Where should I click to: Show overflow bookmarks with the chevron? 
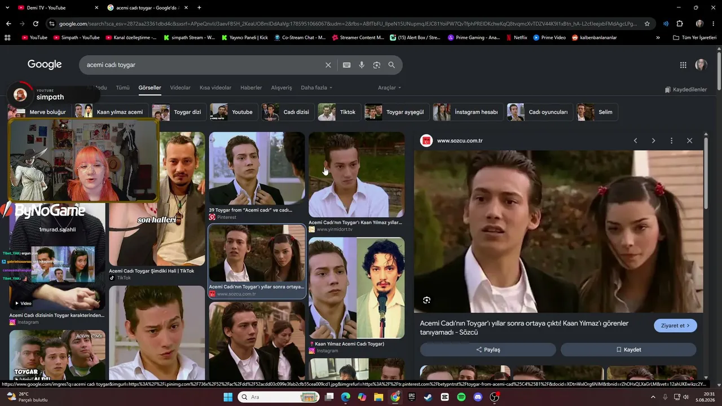point(658,38)
